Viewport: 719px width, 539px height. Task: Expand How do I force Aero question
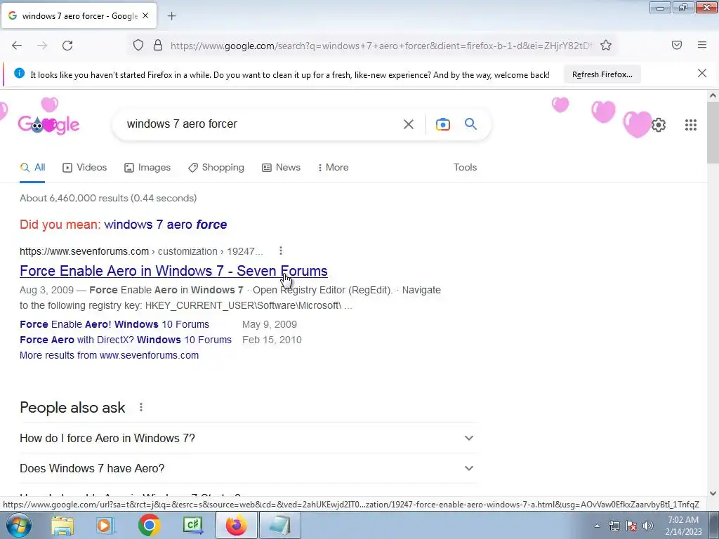point(249,438)
